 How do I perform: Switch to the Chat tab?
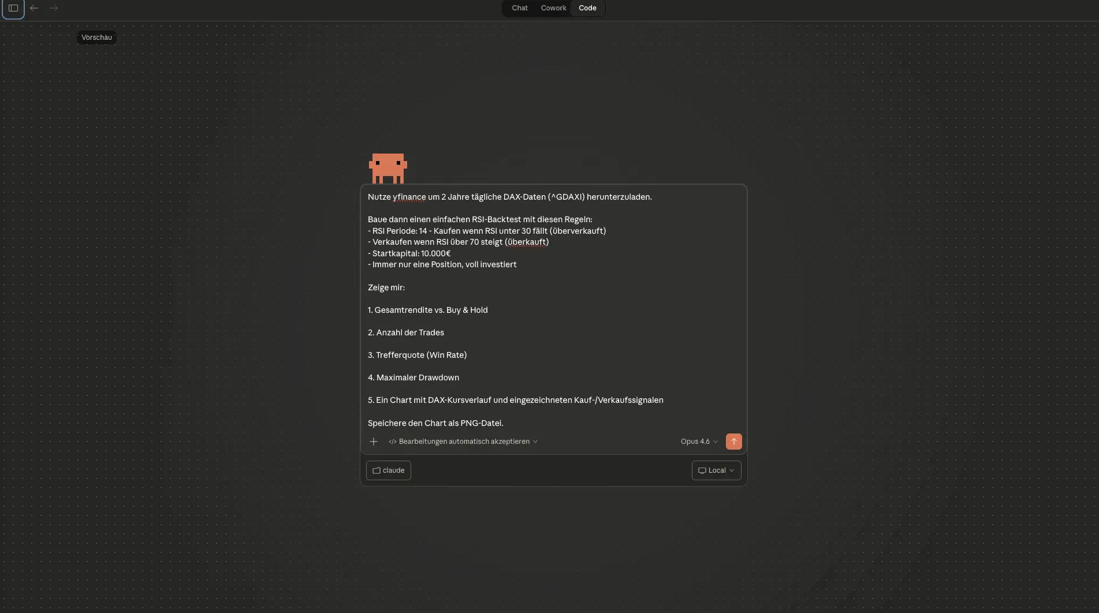519,8
